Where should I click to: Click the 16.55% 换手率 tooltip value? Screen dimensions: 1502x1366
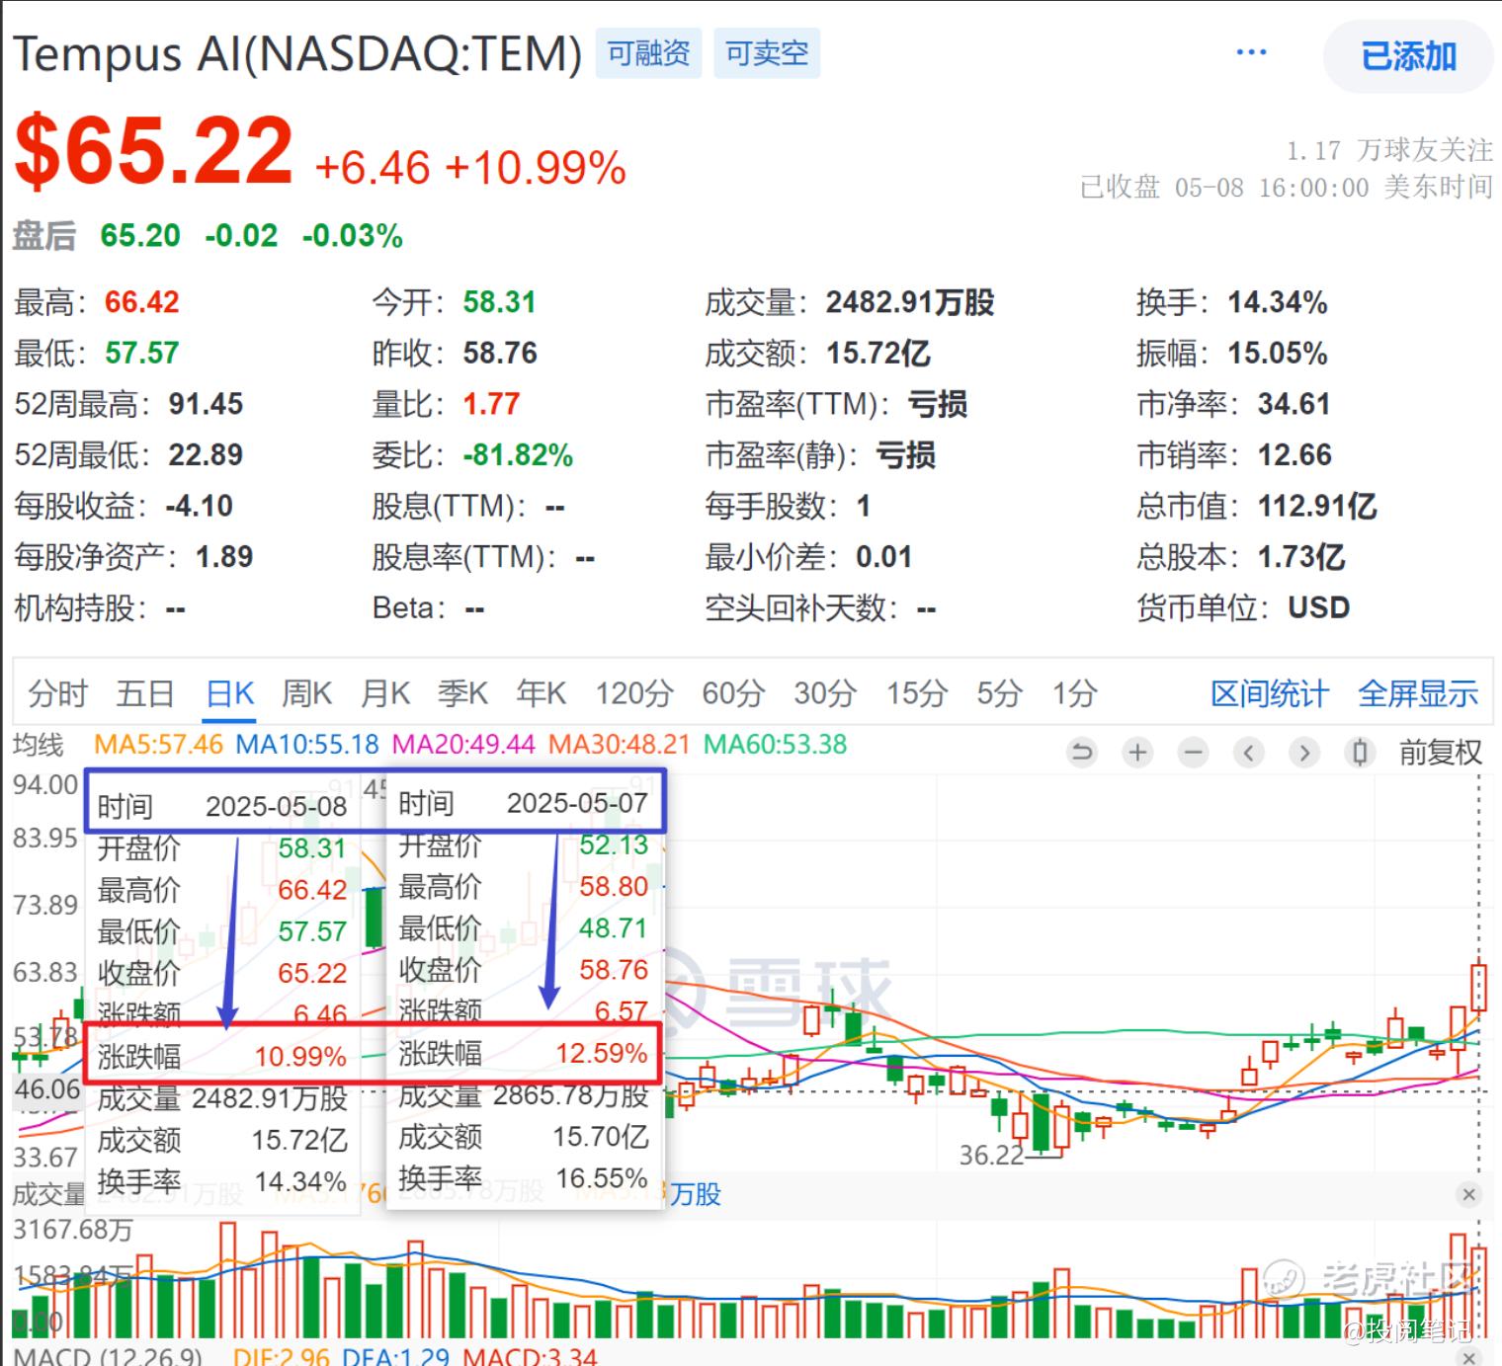coord(602,1178)
